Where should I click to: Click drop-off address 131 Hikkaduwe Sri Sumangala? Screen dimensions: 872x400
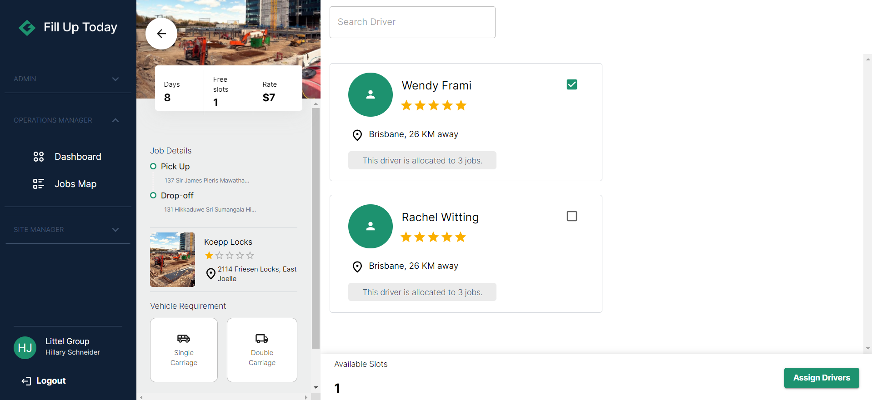[210, 209]
